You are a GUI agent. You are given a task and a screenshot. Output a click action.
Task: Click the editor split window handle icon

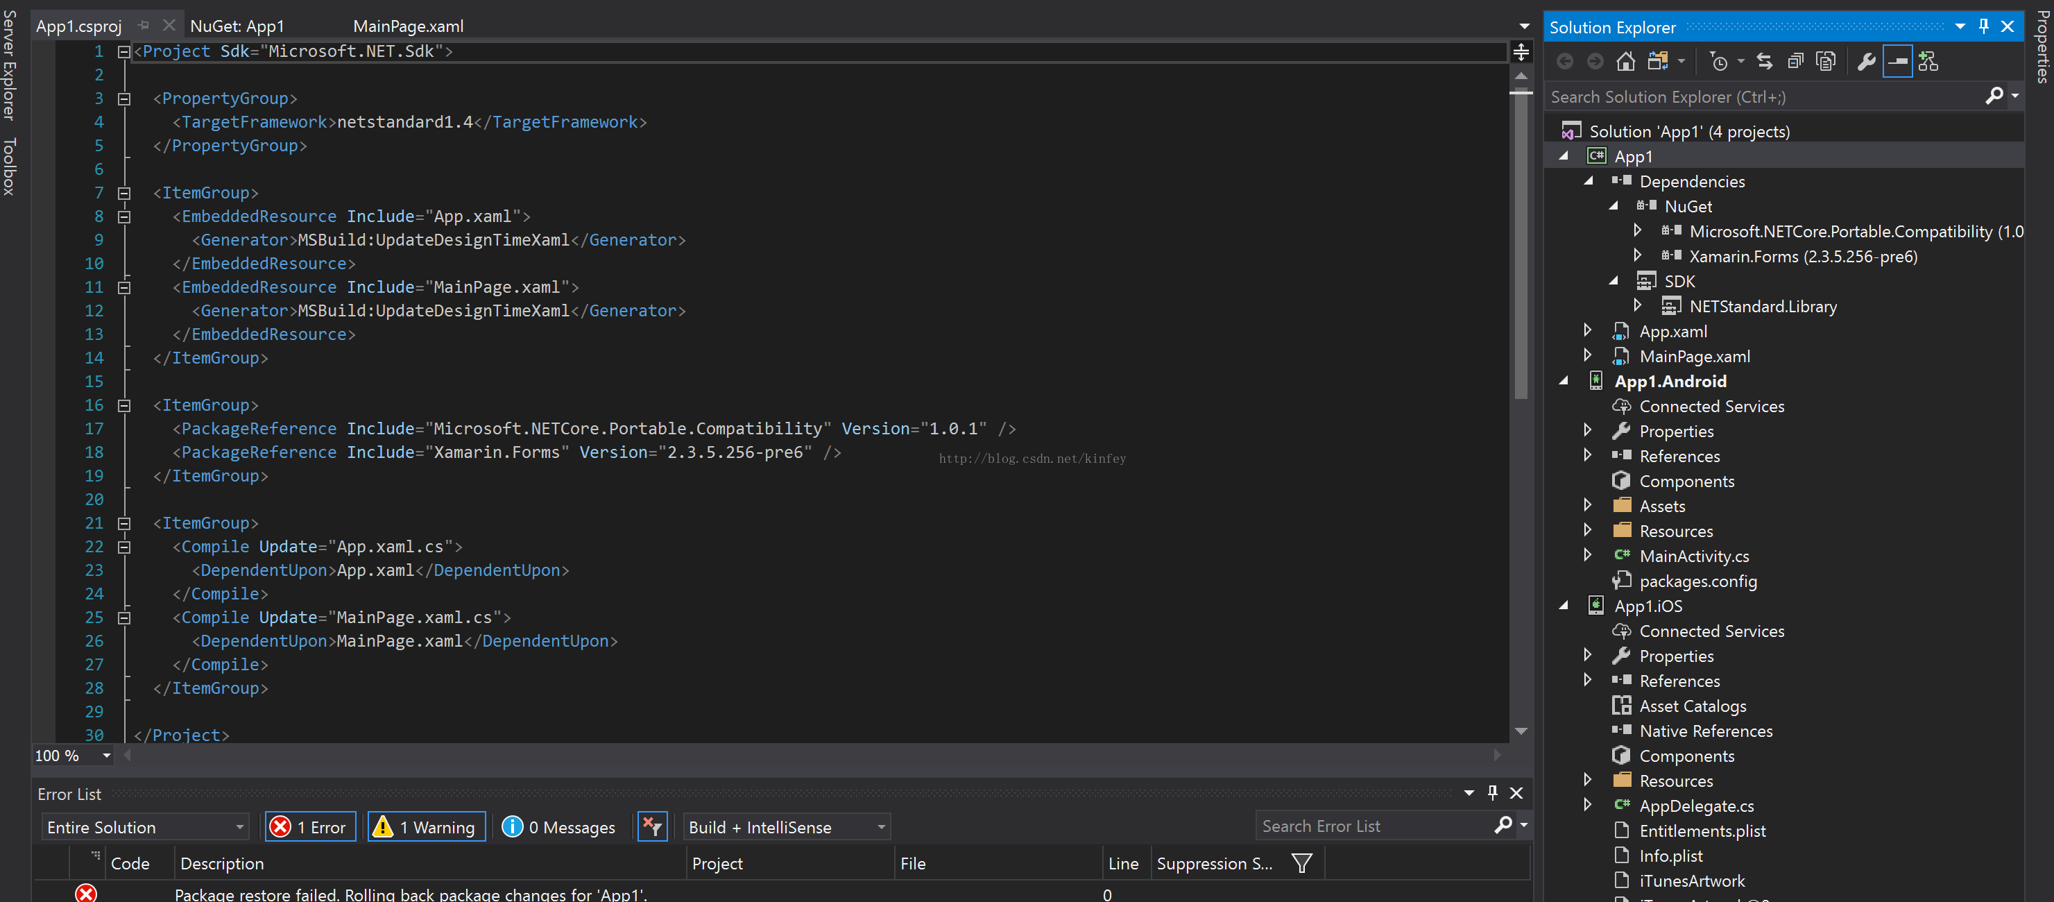[1521, 52]
